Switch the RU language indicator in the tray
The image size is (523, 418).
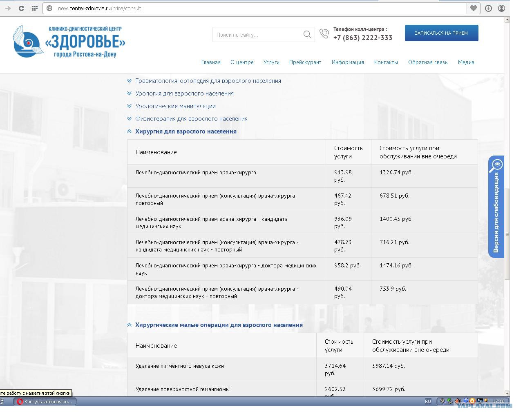(428, 401)
